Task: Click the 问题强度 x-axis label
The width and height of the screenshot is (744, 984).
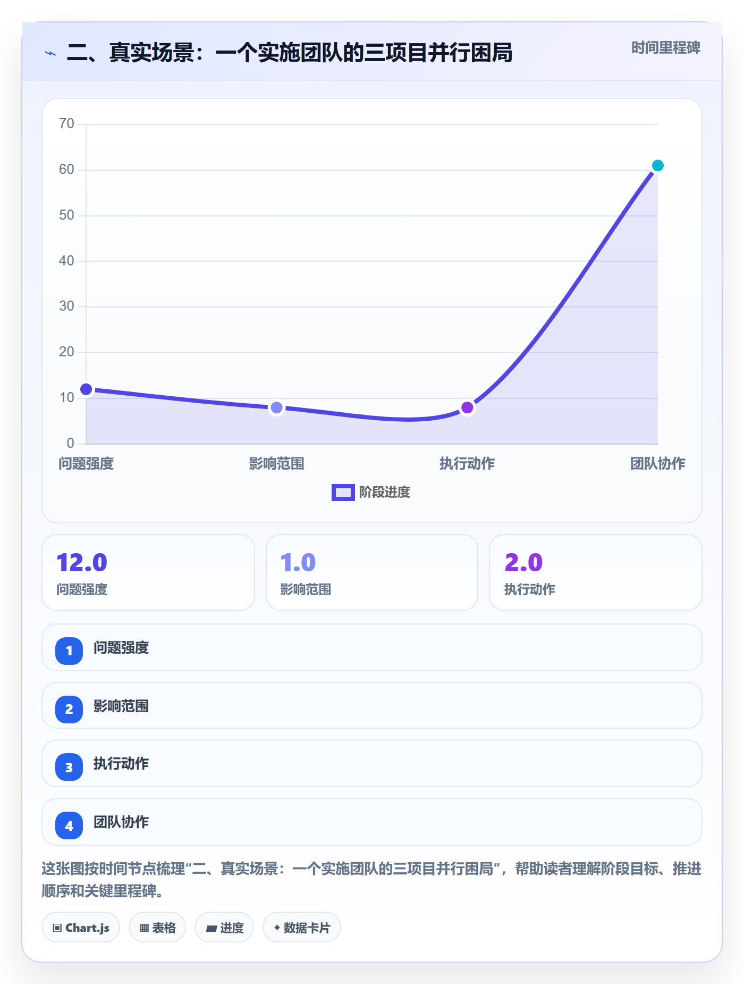Action: (86, 464)
